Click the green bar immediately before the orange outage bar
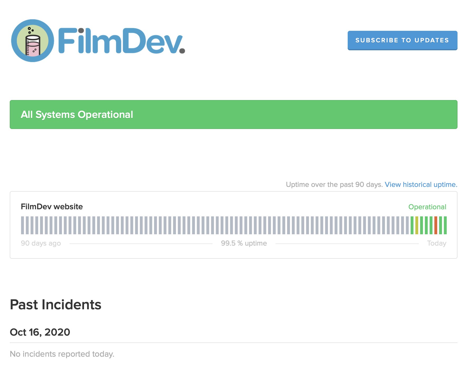 tap(431, 226)
